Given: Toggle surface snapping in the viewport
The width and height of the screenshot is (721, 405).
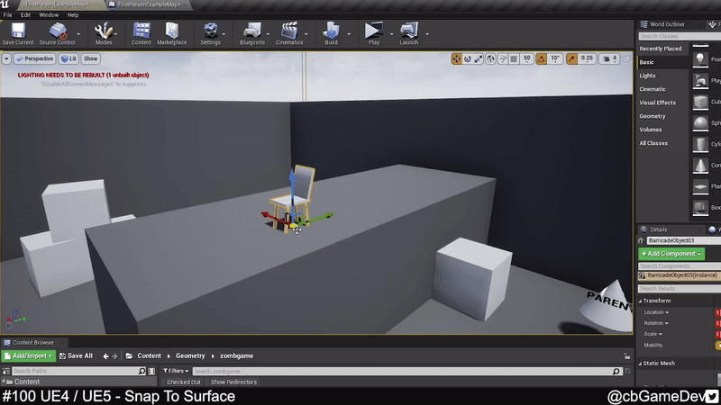Looking at the screenshot, I should [503, 58].
